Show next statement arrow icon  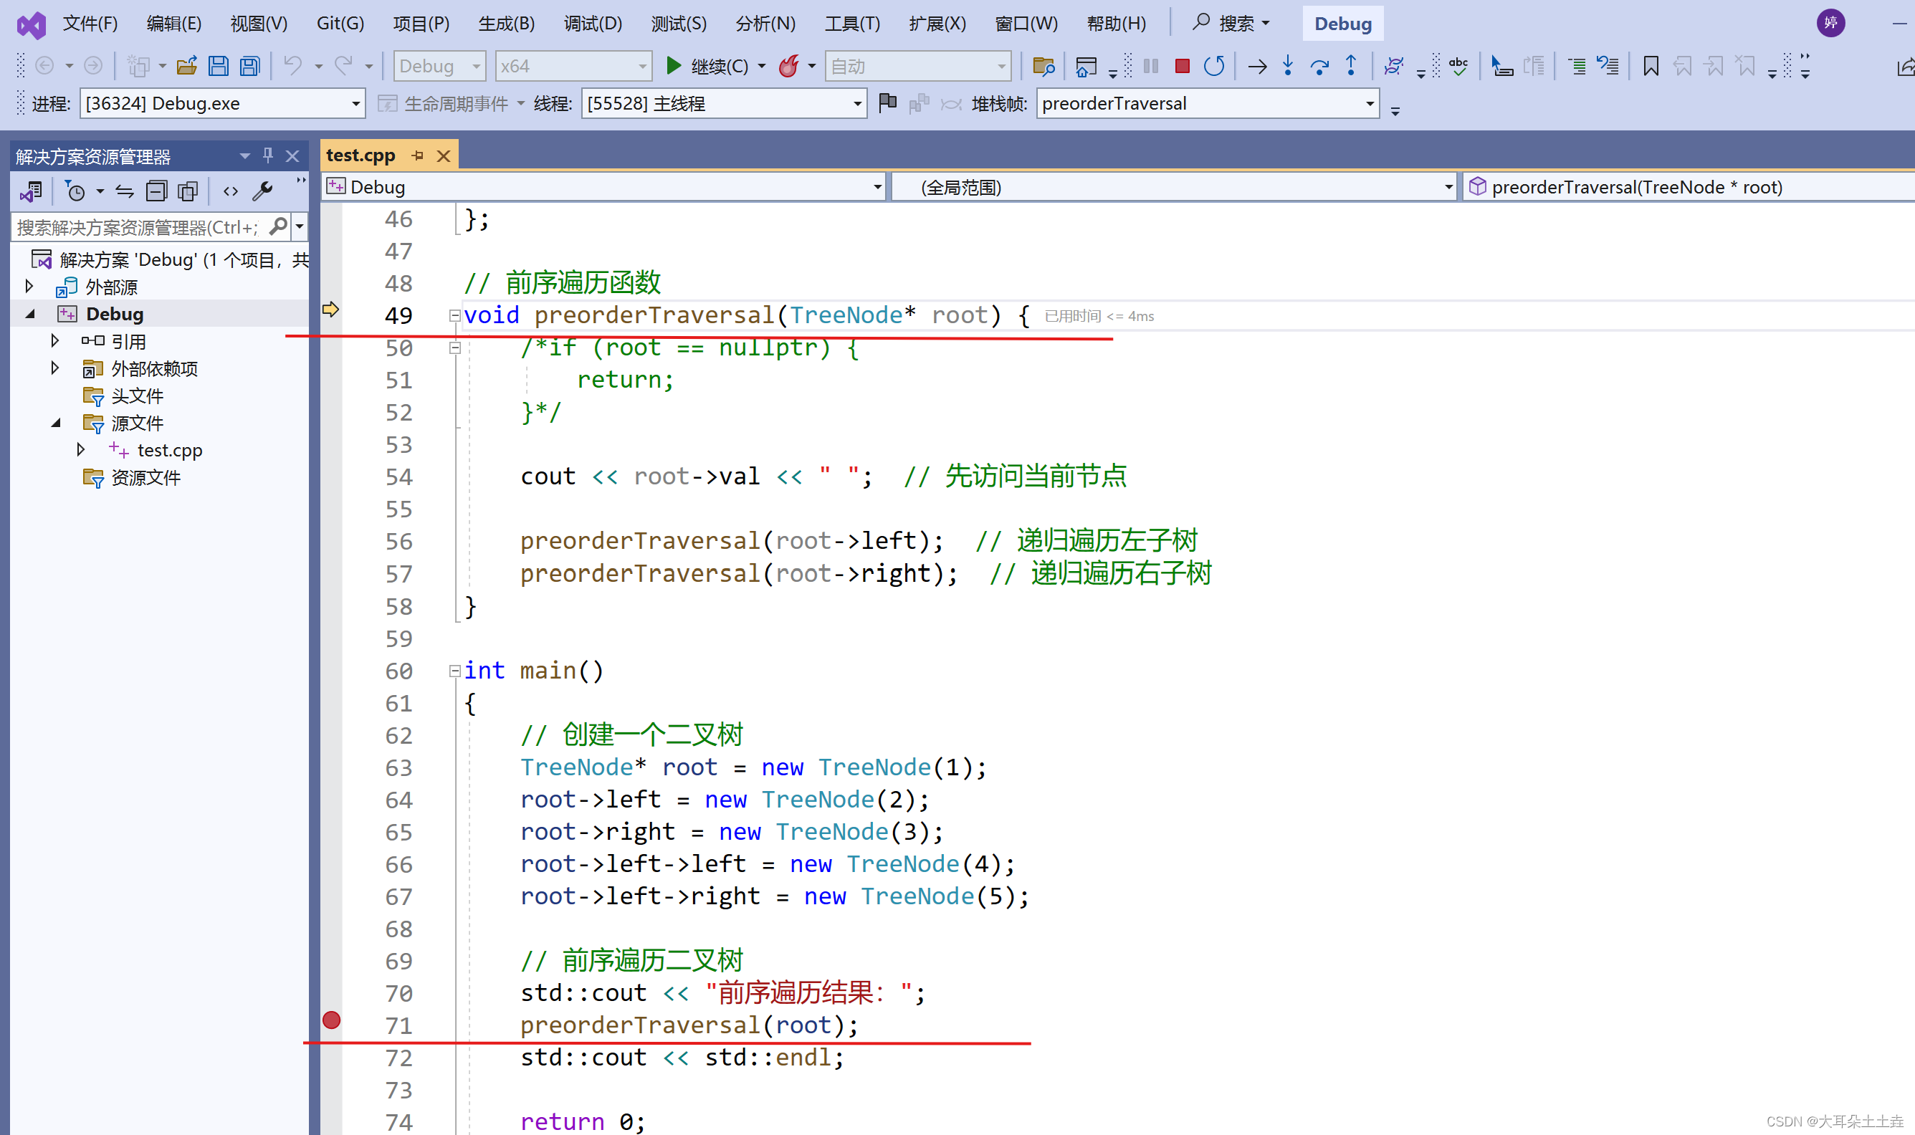point(1257,67)
